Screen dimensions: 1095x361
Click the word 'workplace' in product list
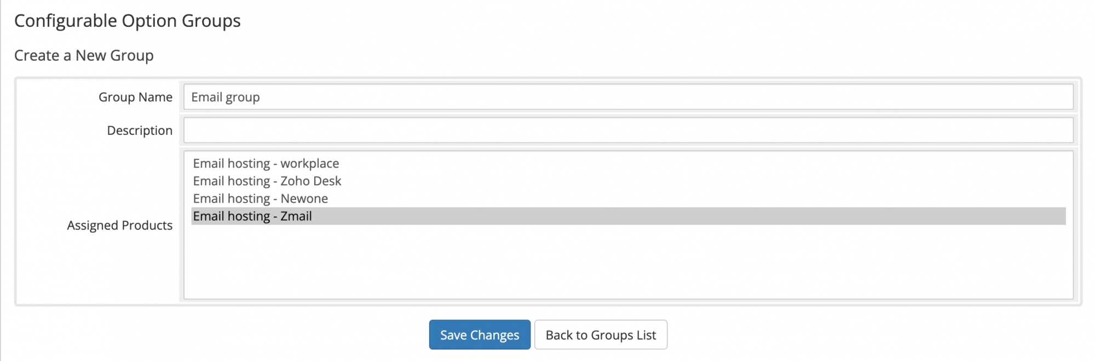pyautogui.click(x=310, y=163)
